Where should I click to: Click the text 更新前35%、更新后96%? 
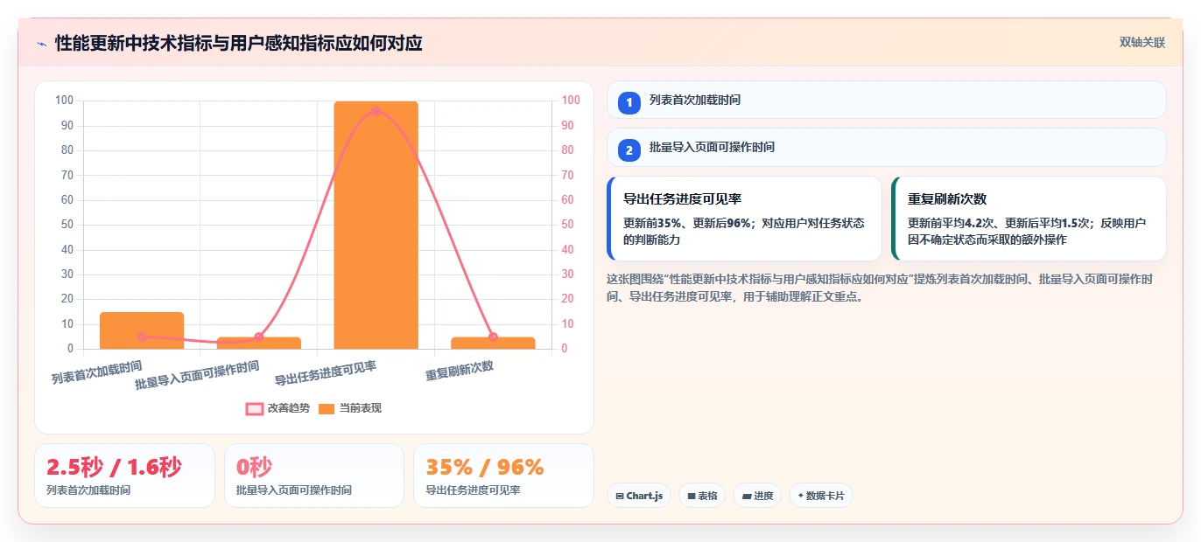(x=687, y=223)
